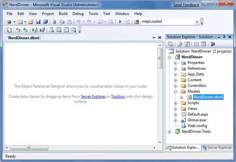Screen dimensions: 236x162
Task: Open the New Project button dropdown arrow
Action: tap(14, 22)
